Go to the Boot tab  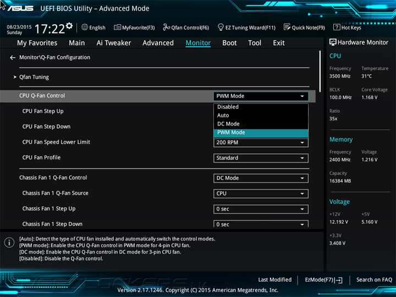pyautogui.click(x=229, y=43)
